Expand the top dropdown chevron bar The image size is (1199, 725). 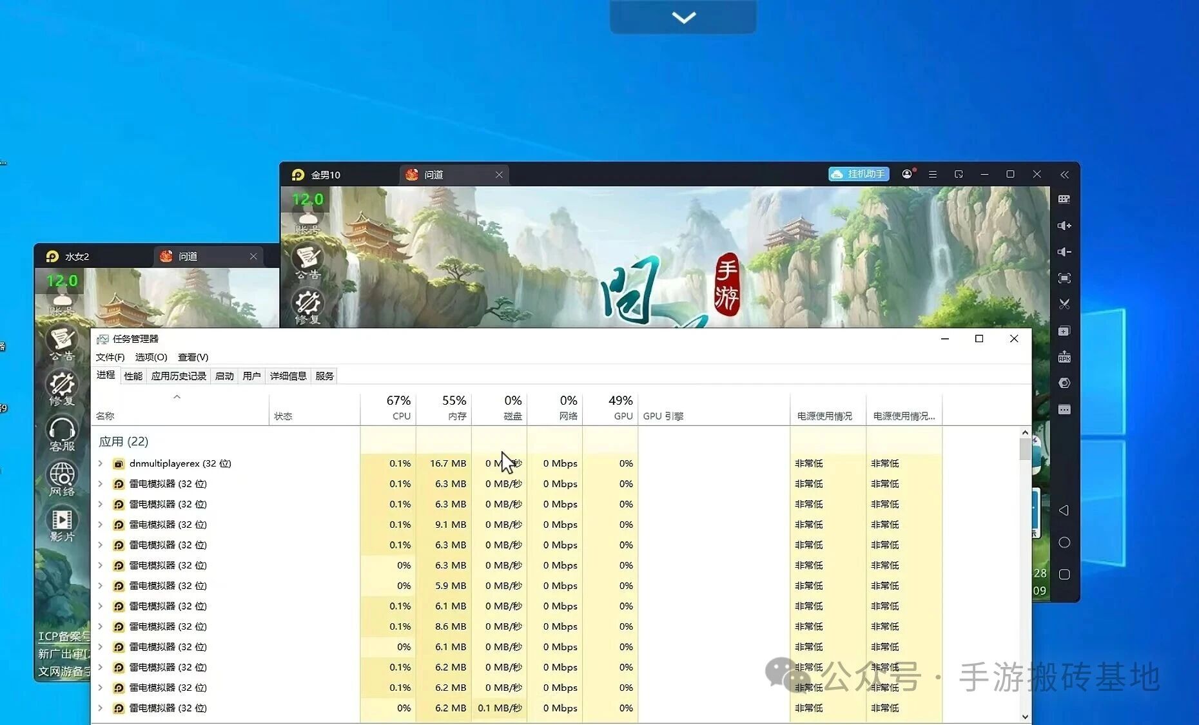click(x=683, y=17)
